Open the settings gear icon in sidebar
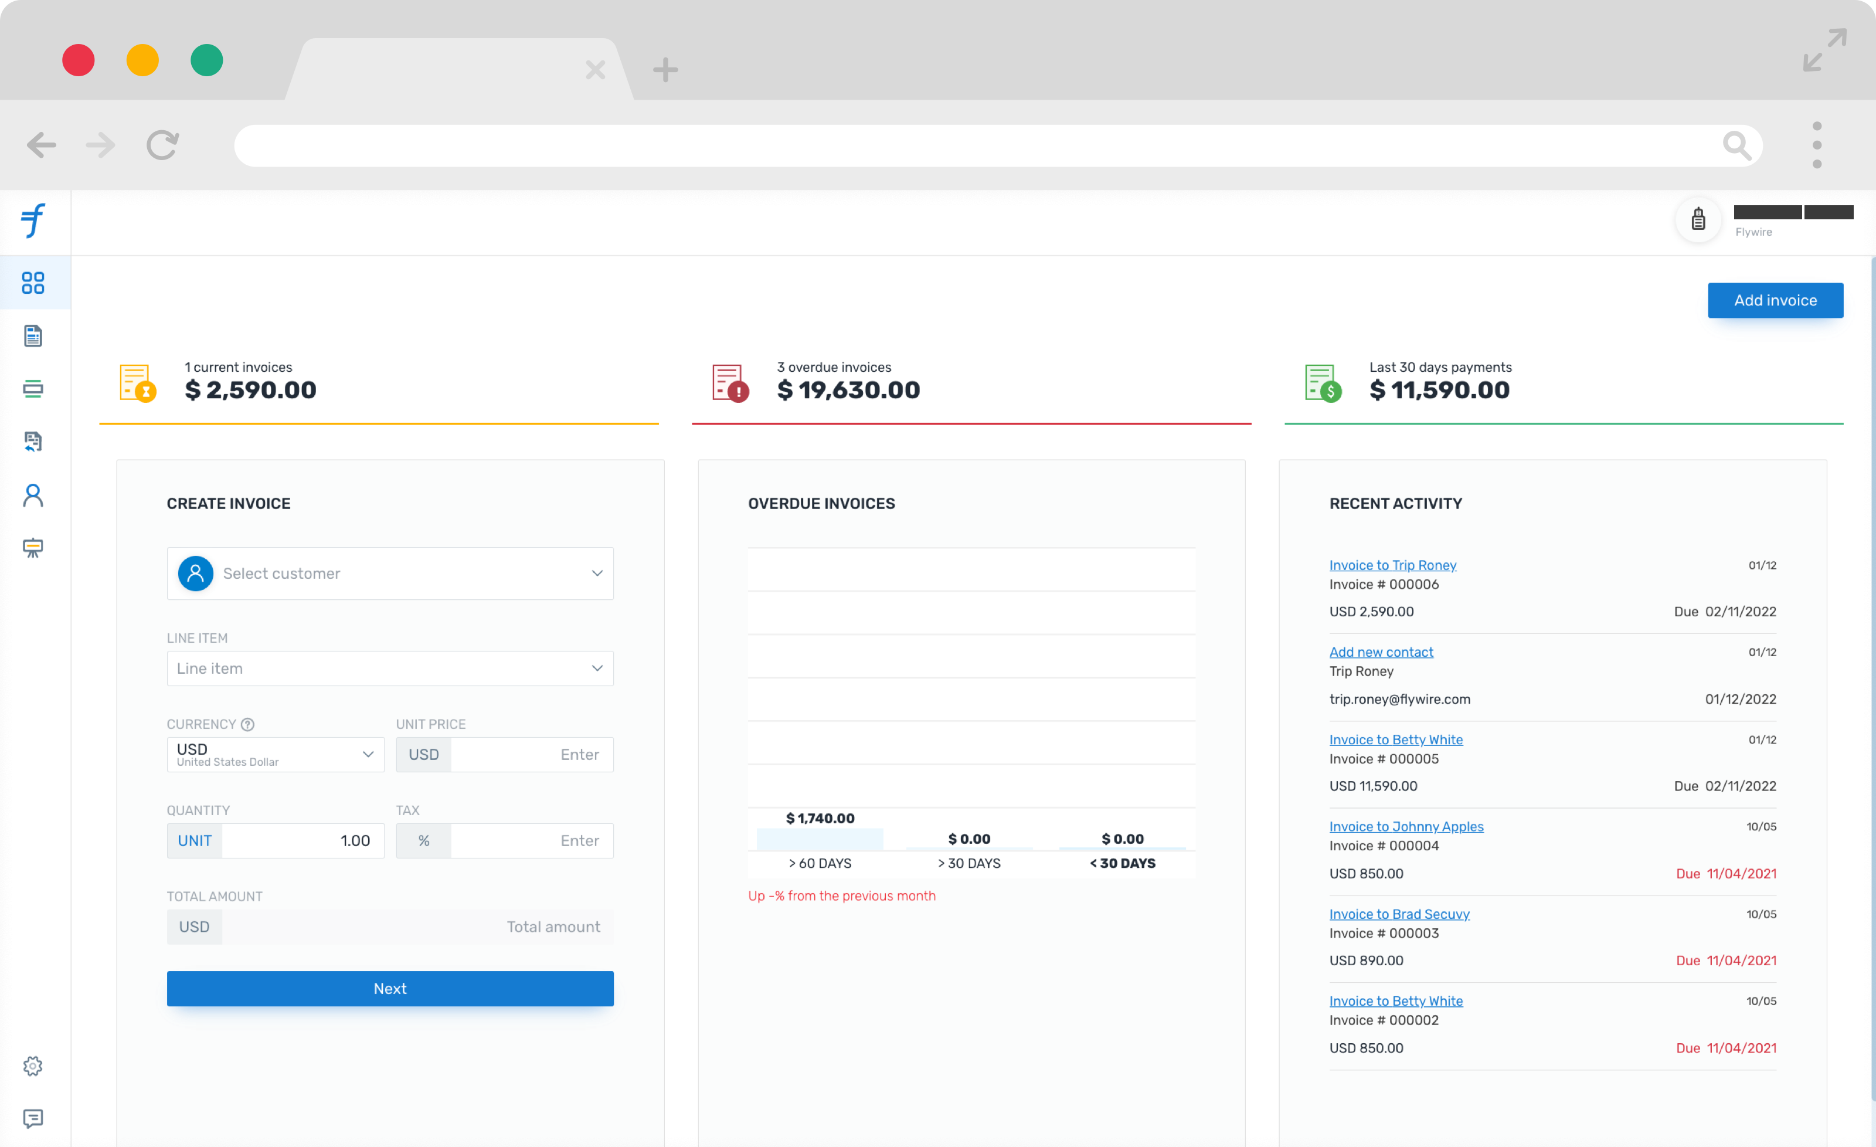The height and width of the screenshot is (1147, 1876). coord(33,1067)
